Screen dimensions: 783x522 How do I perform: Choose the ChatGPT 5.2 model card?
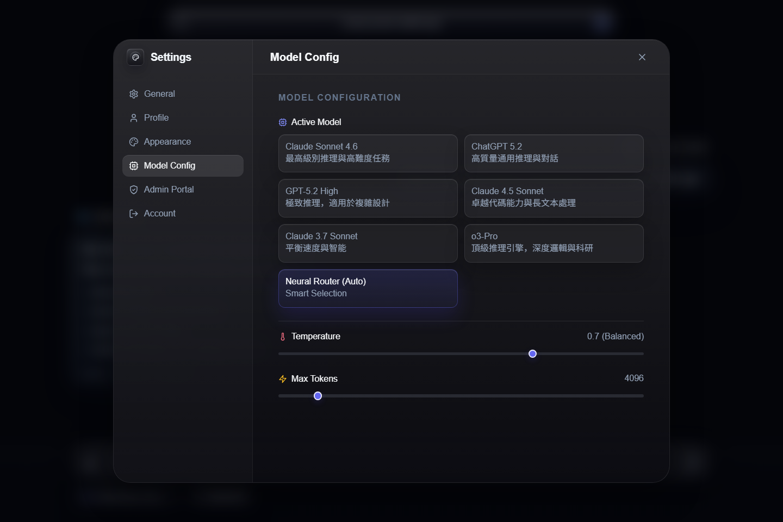pos(554,153)
